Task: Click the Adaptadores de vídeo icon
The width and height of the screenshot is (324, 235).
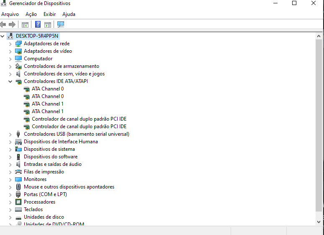Action: coord(18,51)
